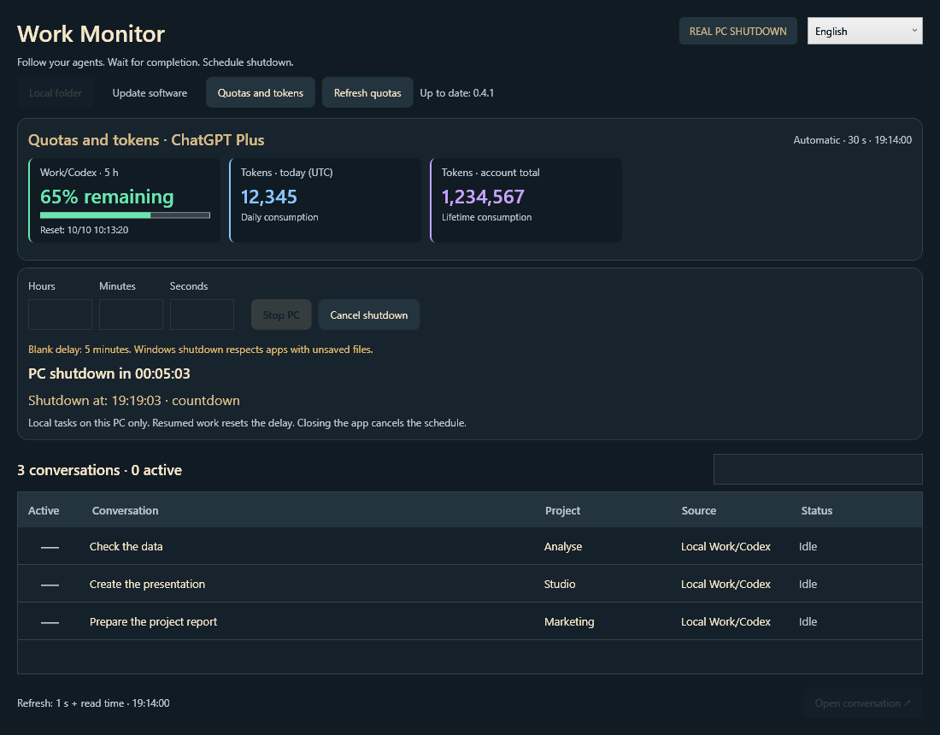Click the 12,345 daily tokens value
The width and height of the screenshot is (940, 735).
tap(268, 197)
